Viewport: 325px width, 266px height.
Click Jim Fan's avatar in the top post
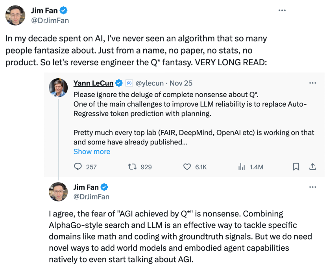[15, 15]
